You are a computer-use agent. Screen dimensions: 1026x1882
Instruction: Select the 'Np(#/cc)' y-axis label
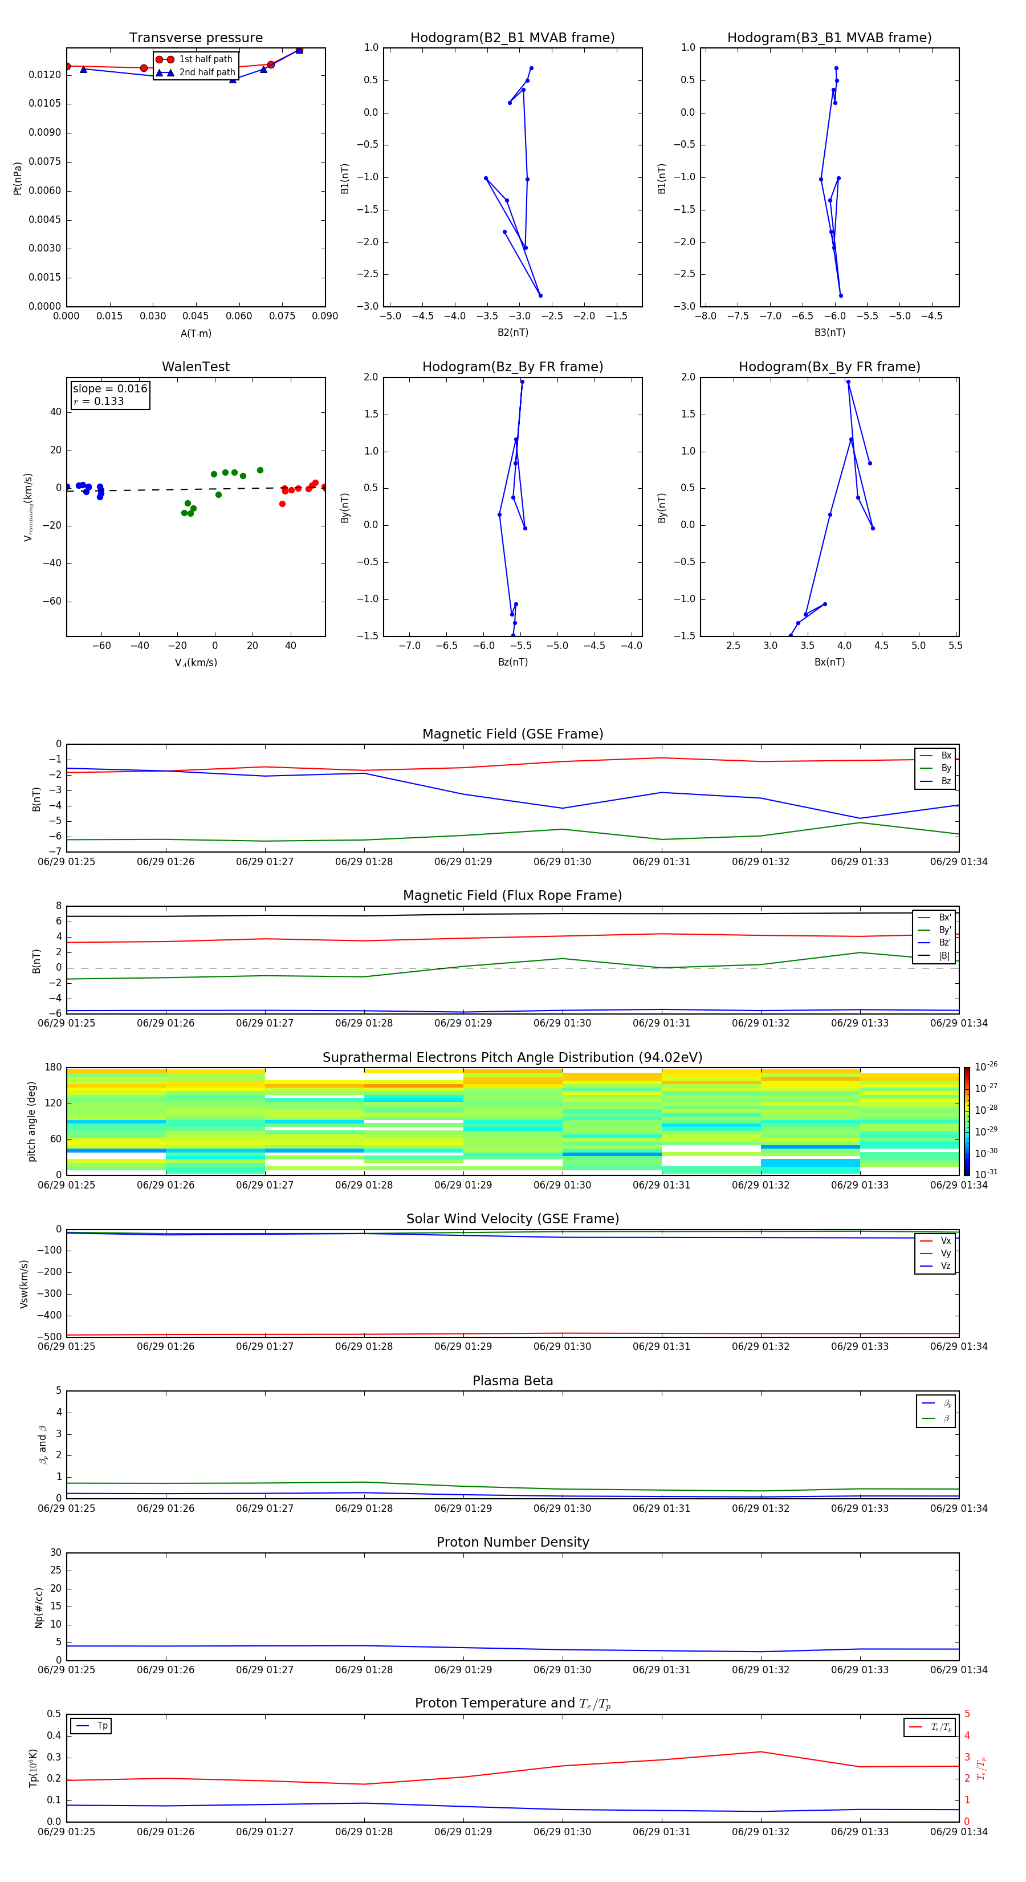(x=39, y=1607)
